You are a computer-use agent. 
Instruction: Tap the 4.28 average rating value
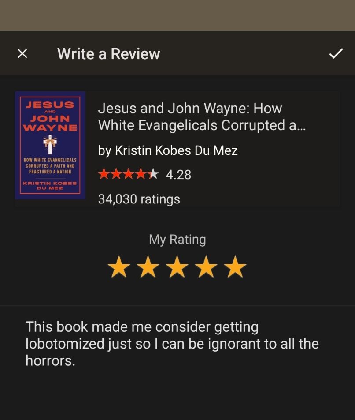tap(178, 175)
